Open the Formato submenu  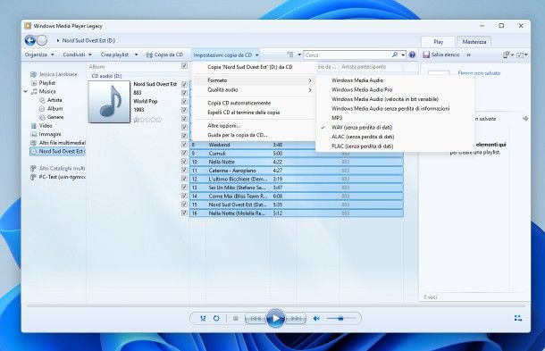(x=255, y=80)
